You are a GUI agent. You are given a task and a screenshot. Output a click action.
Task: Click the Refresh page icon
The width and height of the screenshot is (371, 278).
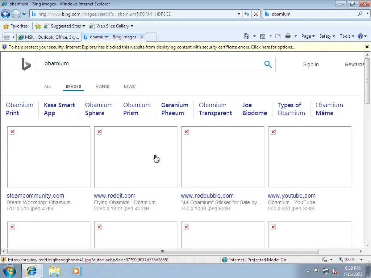coord(247,14)
